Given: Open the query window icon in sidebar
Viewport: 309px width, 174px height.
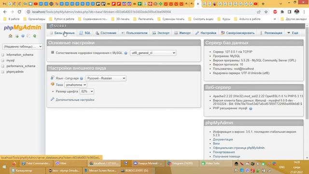Looking at the screenshot, I should [x=17, y=36].
